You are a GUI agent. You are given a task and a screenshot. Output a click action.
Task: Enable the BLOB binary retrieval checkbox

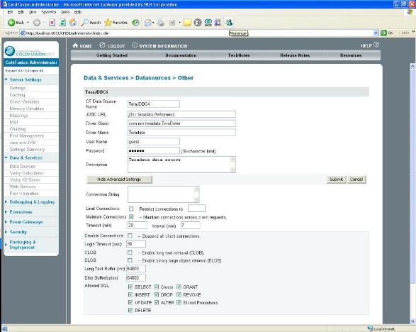coord(130,260)
